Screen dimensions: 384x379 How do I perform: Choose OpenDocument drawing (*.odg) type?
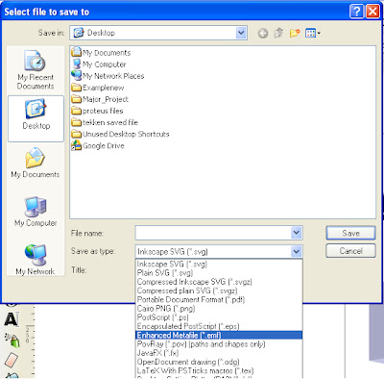point(219,362)
